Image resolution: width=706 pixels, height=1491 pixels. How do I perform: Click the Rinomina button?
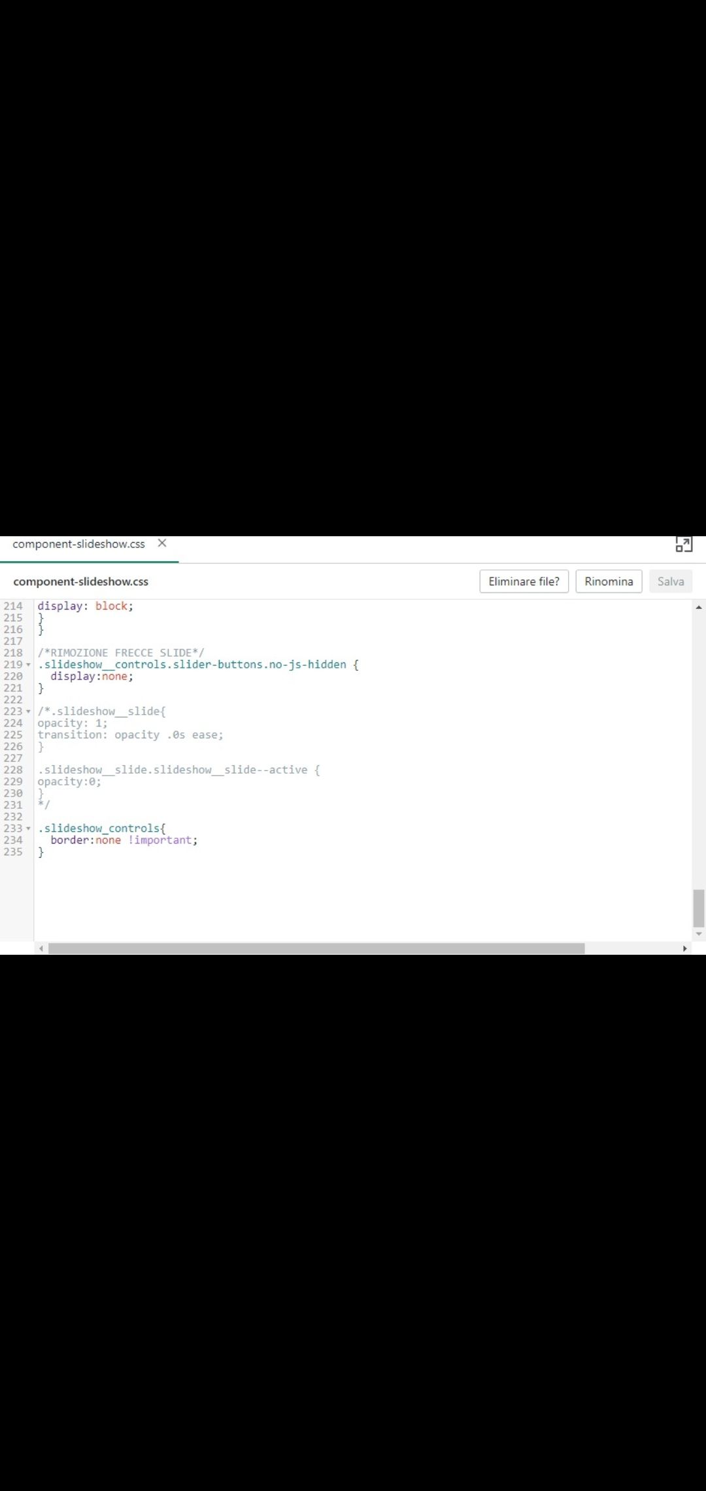609,581
